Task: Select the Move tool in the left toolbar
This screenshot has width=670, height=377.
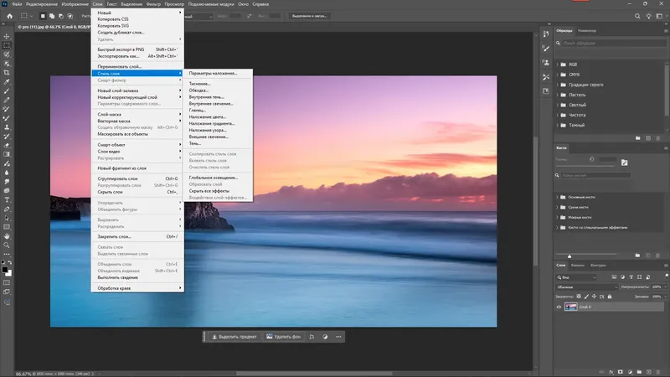Action: point(7,36)
